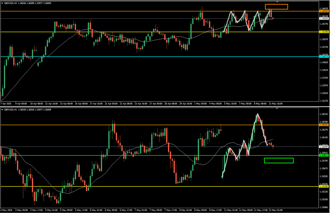Select the green 1.35872 price label on H1 chart

pos(324,156)
